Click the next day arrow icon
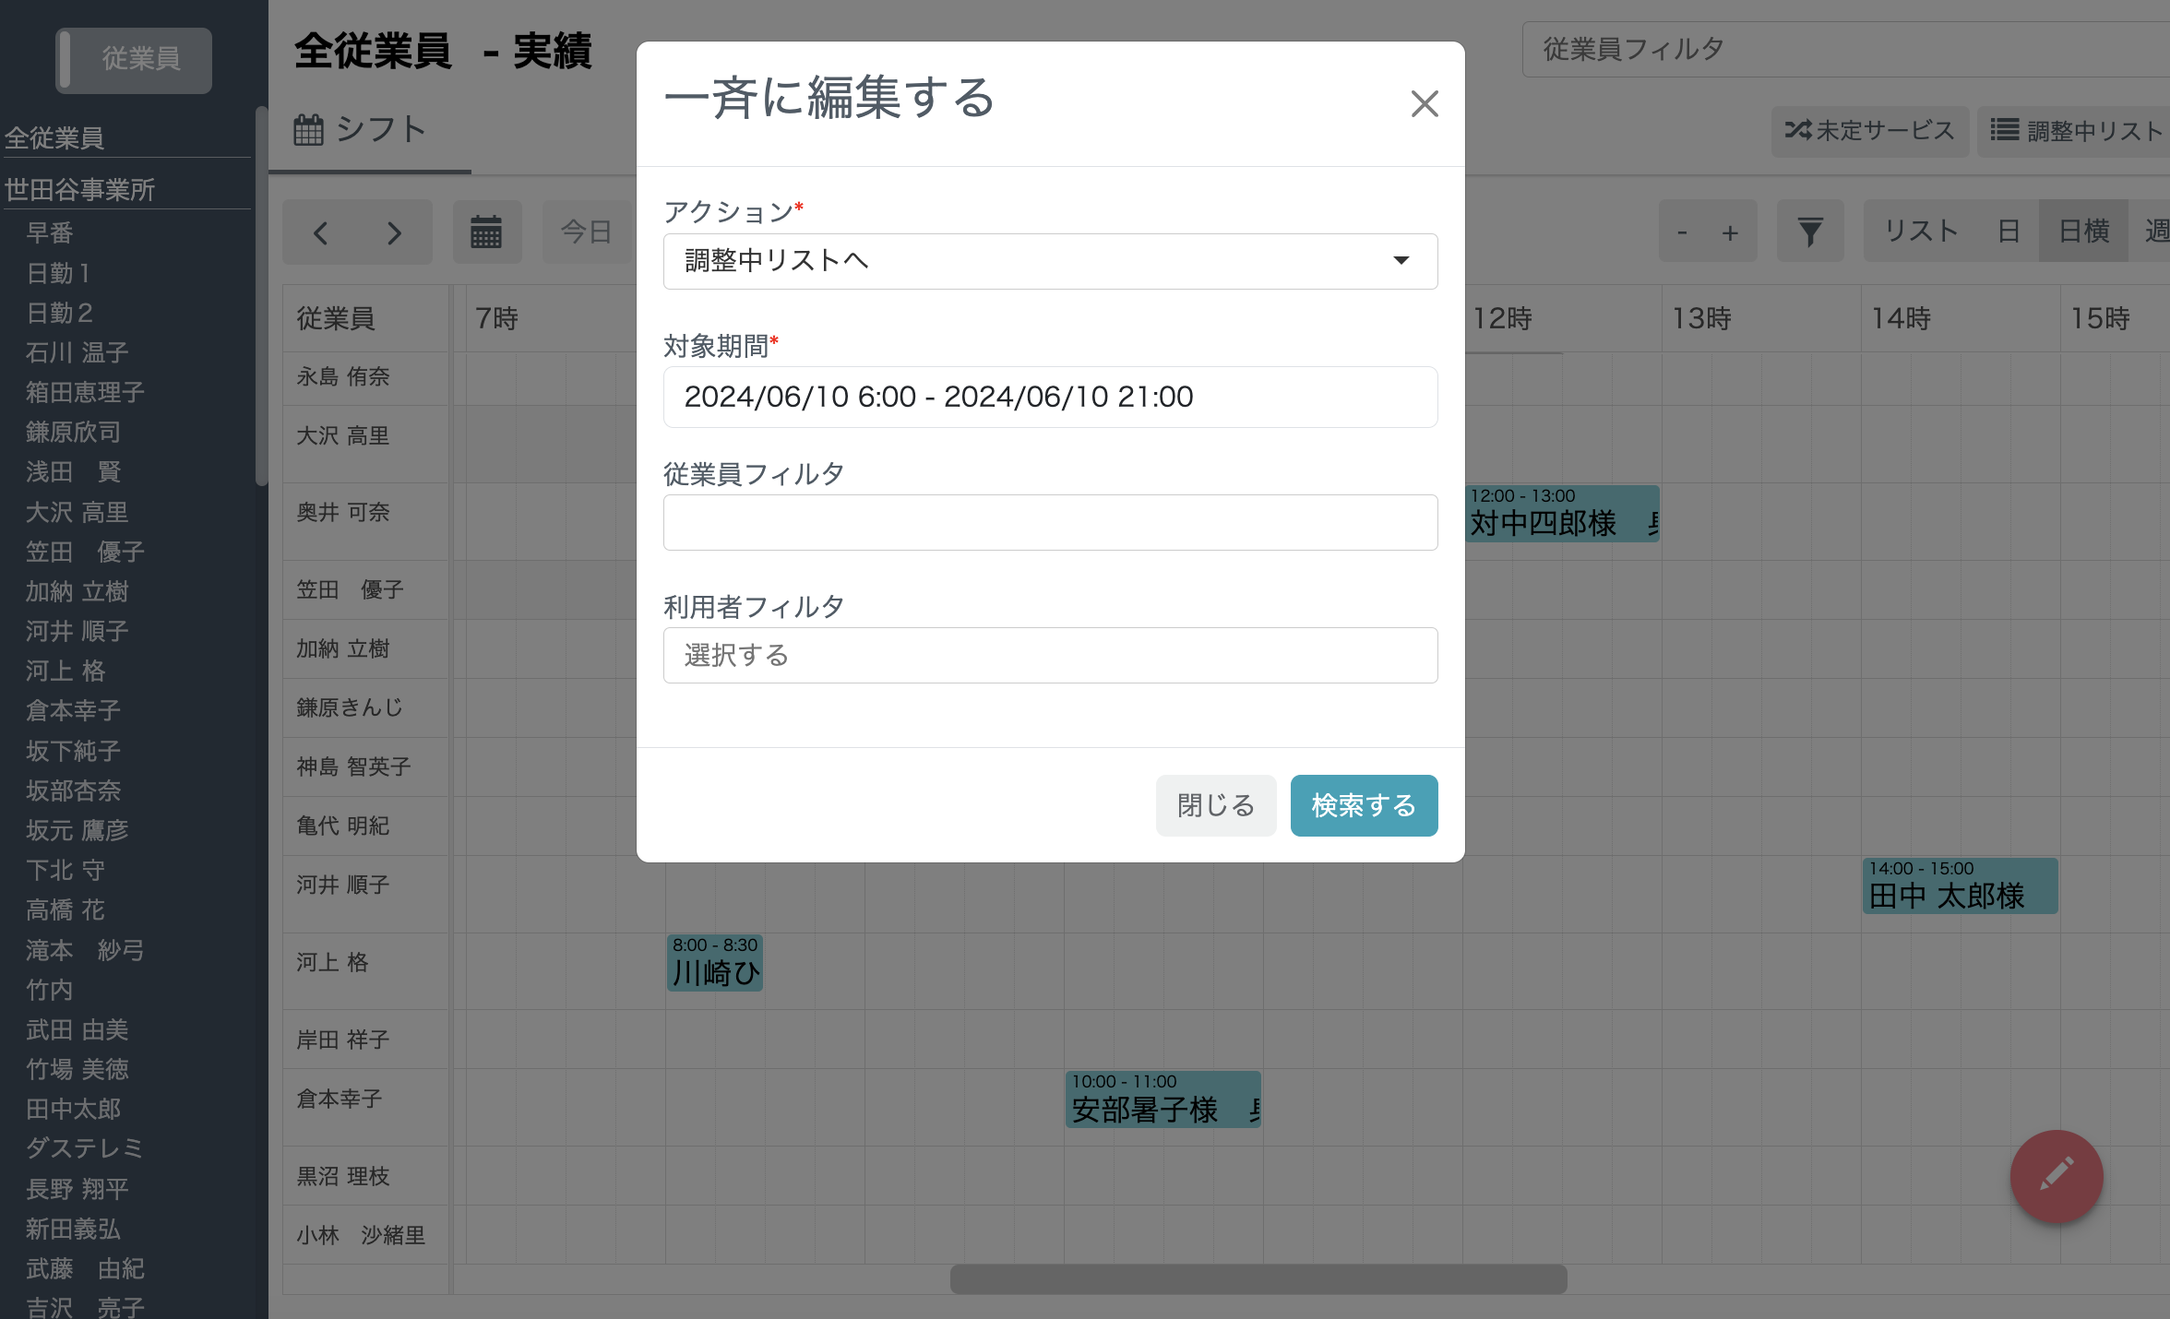2170x1319 pixels. coord(394,232)
